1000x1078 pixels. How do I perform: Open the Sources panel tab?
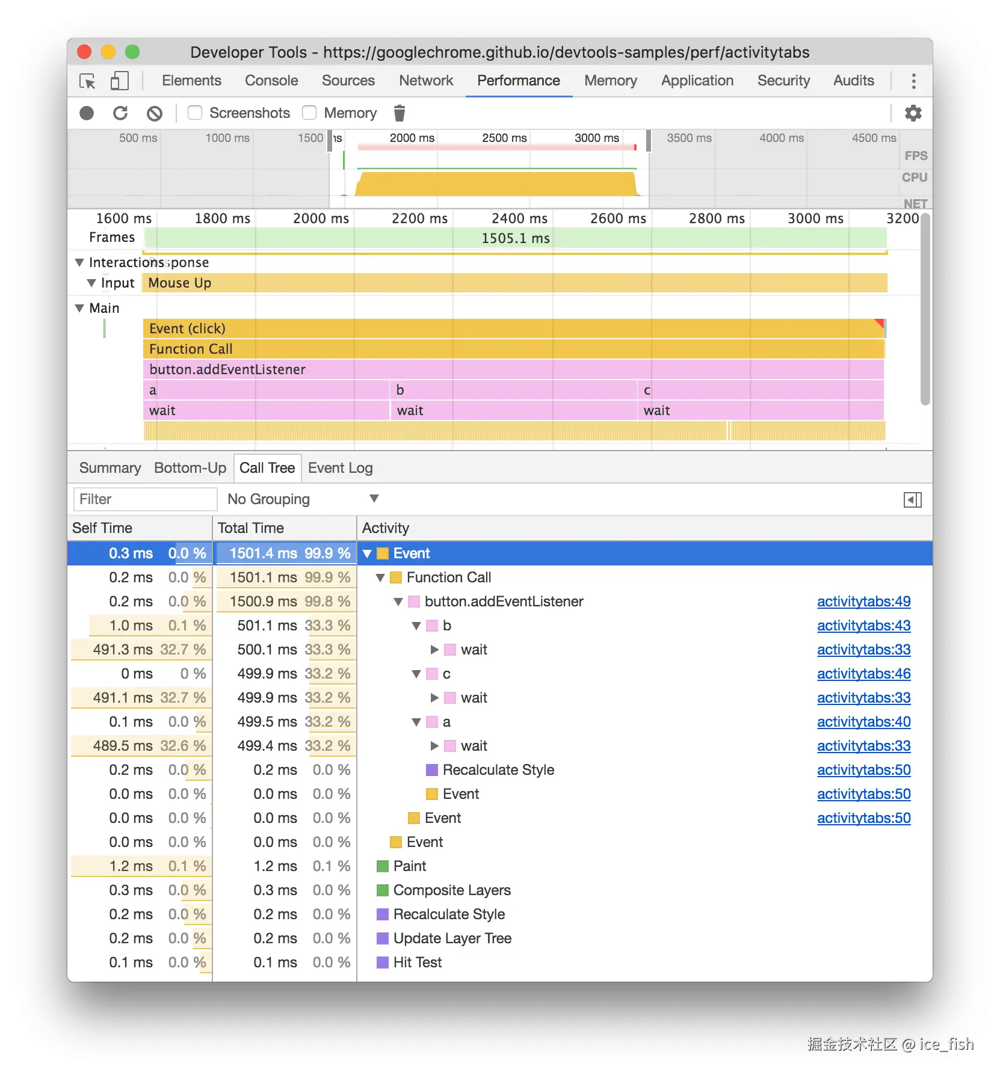(348, 81)
